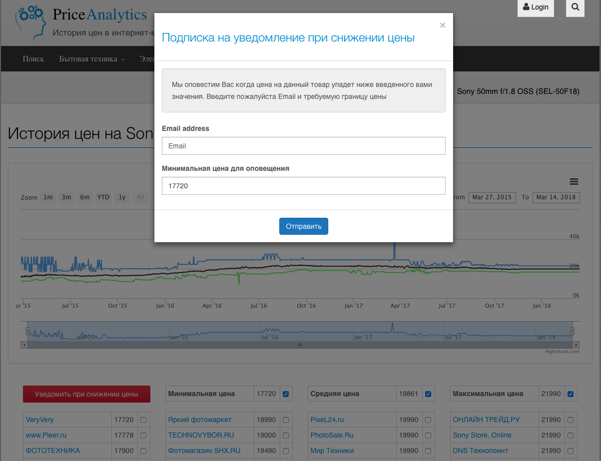Check the www.Pleer.ru store checkbox
Screen dimensions: 601x461
[x=144, y=435]
